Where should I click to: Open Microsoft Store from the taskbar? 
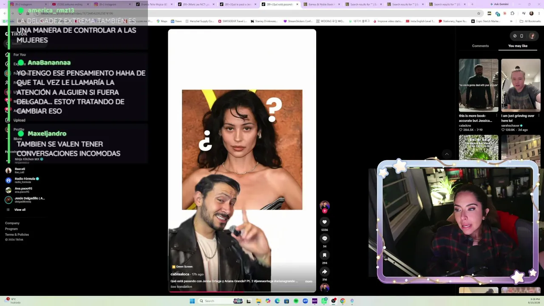coord(286,301)
